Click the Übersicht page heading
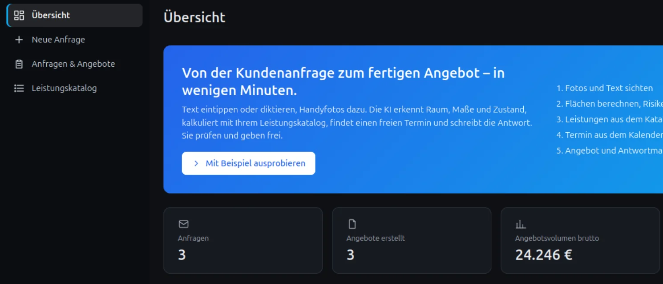 [194, 17]
